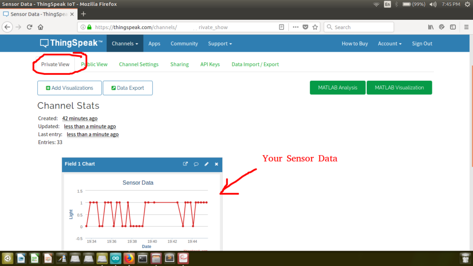This screenshot has height=266, width=473.
Task: Go to the Firefox home page
Action: 41,27
